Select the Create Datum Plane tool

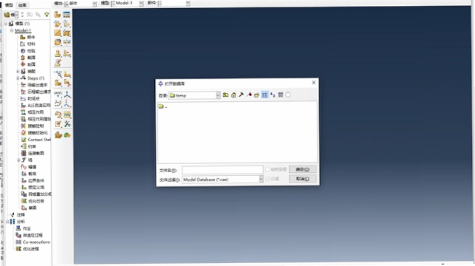click(x=58, y=103)
